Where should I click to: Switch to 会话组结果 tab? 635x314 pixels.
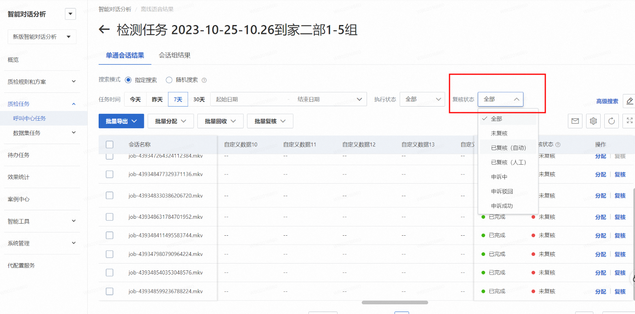point(175,55)
